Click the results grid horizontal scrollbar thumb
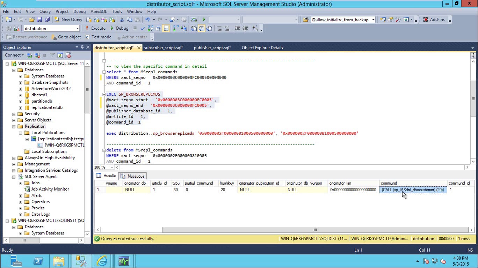 point(315,230)
